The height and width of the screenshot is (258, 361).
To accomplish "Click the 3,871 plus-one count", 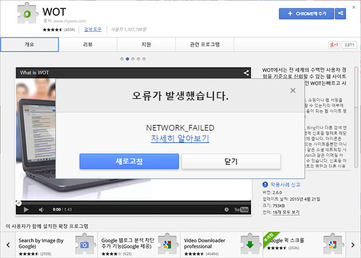I will click(x=349, y=45).
